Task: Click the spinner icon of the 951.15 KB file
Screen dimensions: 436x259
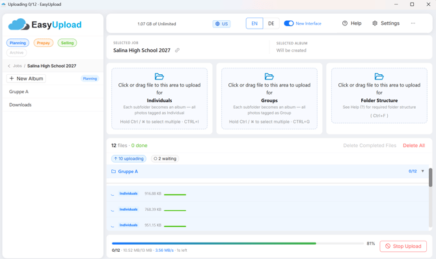Action: (113, 226)
